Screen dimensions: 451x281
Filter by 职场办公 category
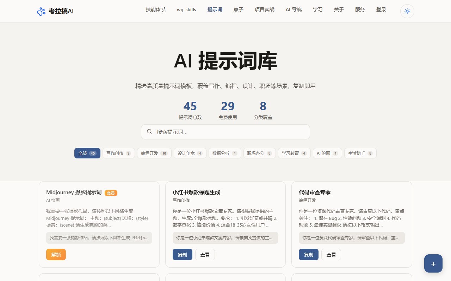260,153
